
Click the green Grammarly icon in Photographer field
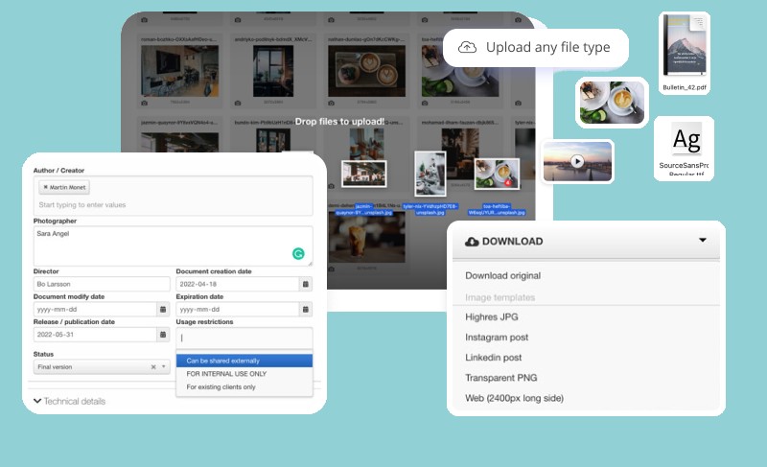coord(298,254)
